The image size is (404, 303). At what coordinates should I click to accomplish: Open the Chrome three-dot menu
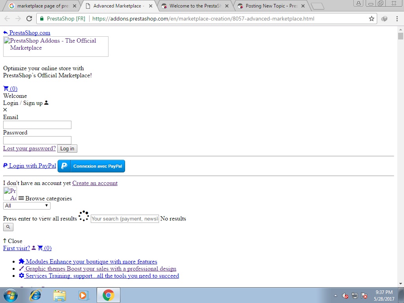[x=397, y=19]
